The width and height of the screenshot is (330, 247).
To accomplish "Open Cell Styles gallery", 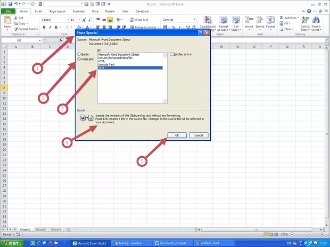I will point(236,23).
